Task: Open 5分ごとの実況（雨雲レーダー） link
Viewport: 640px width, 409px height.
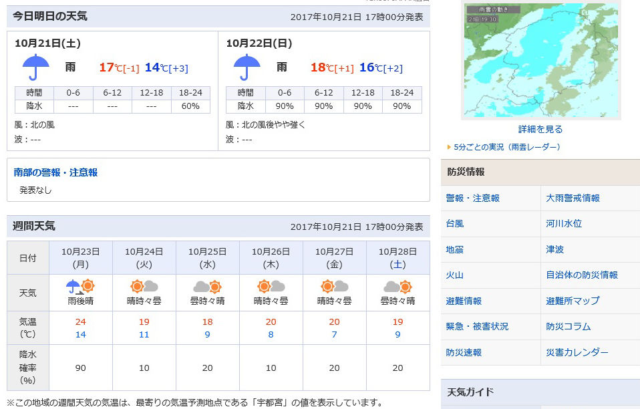Action: tap(507, 147)
